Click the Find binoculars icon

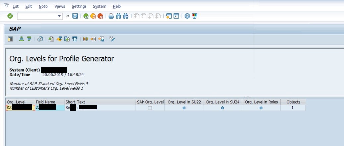click(x=118, y=16)
